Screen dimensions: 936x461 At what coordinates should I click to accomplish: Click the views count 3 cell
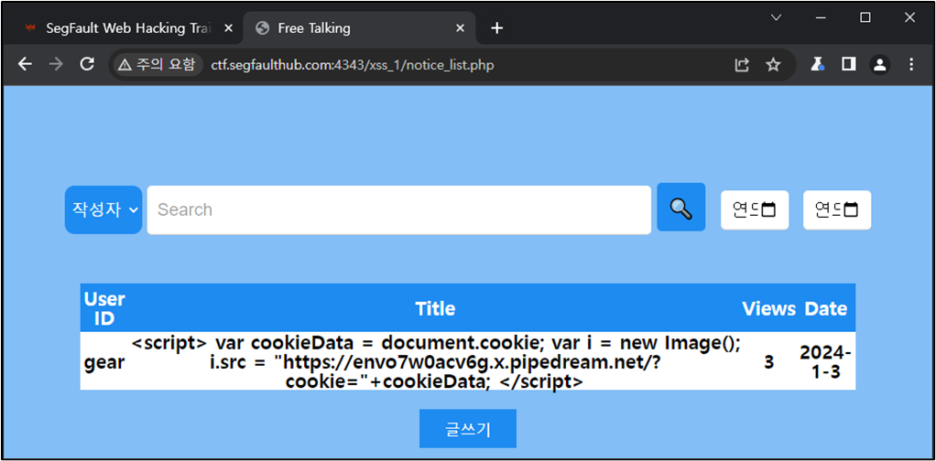coord(769,362)
